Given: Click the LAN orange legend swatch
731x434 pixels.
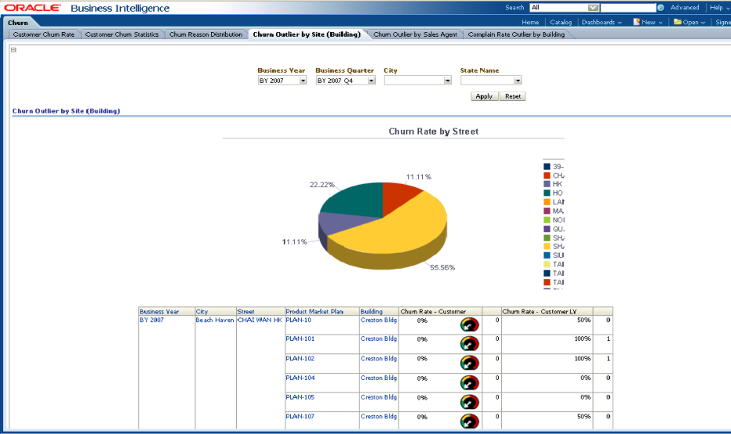Looking at the screenshot, I should (x=547, y=201).
